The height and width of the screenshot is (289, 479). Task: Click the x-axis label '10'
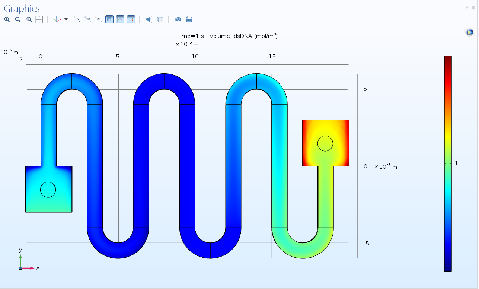pos(195,57)
